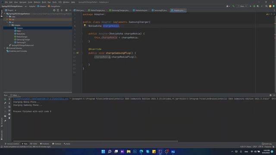
Task: Click the print icon in Run console toolbar
Action: 9,114
